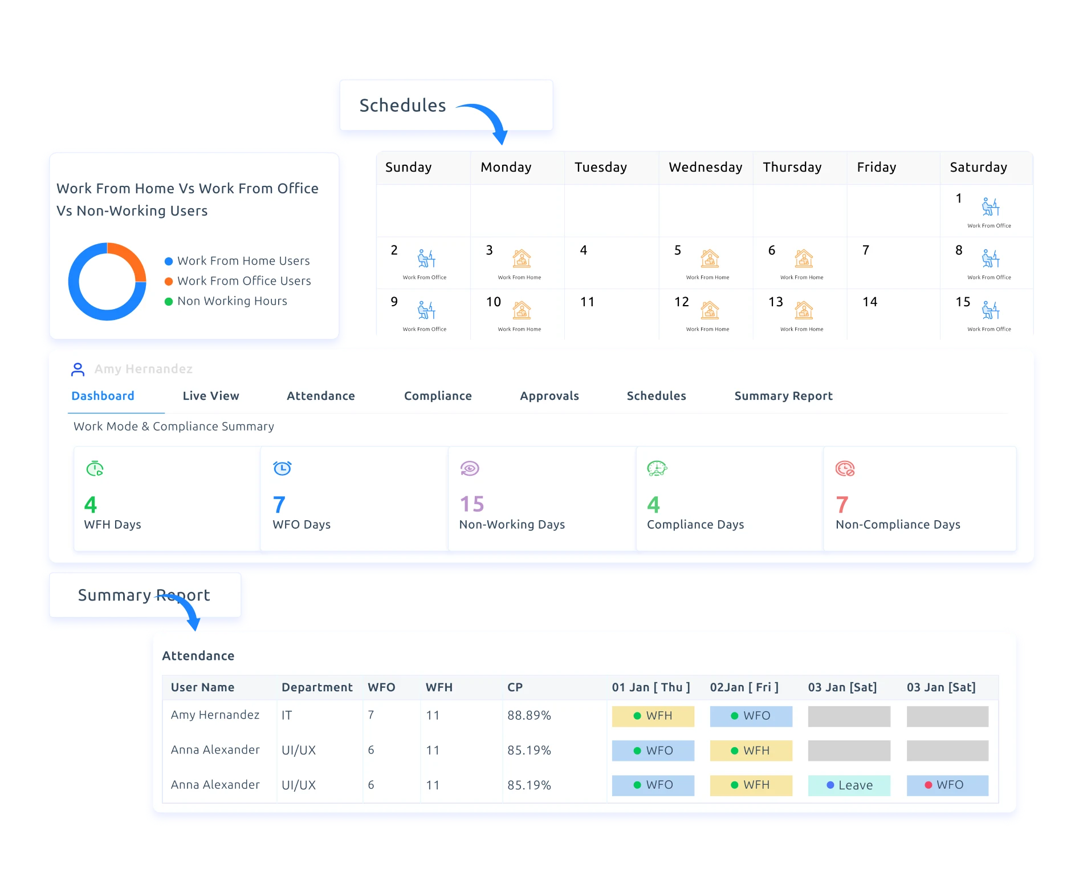Switch to the Live View tab

(211, 396)
